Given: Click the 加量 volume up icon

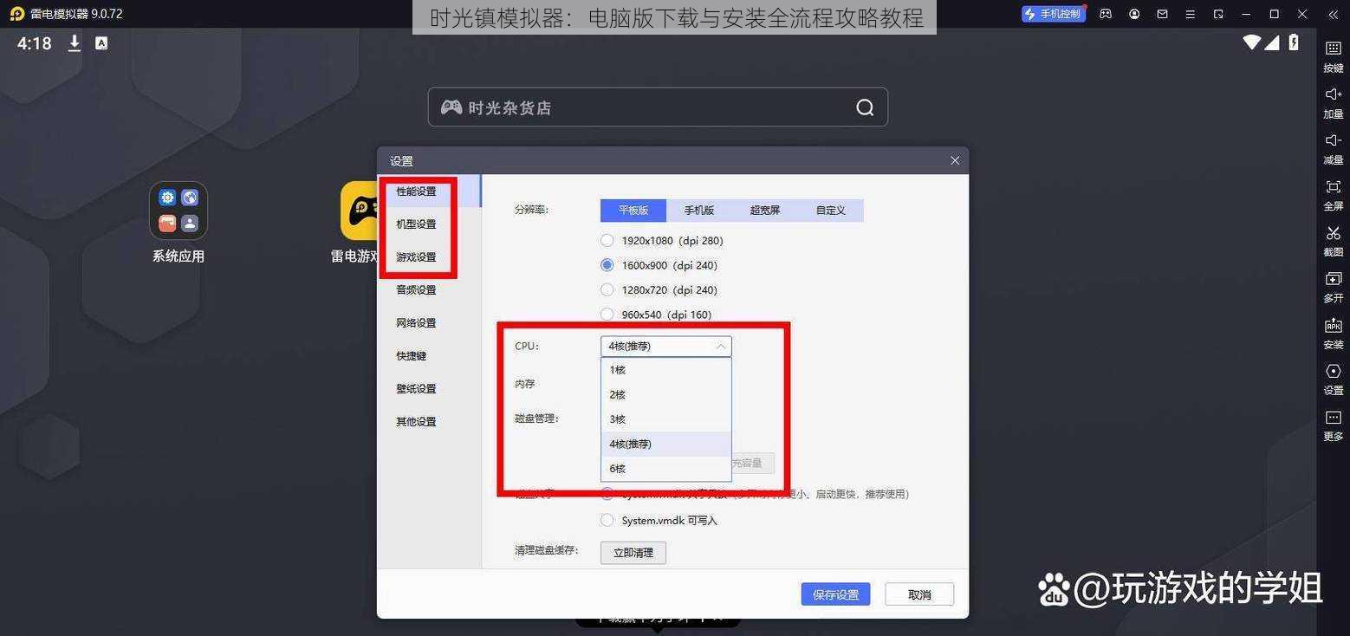Looking at the screenshot, I should tap(1333, 94).
